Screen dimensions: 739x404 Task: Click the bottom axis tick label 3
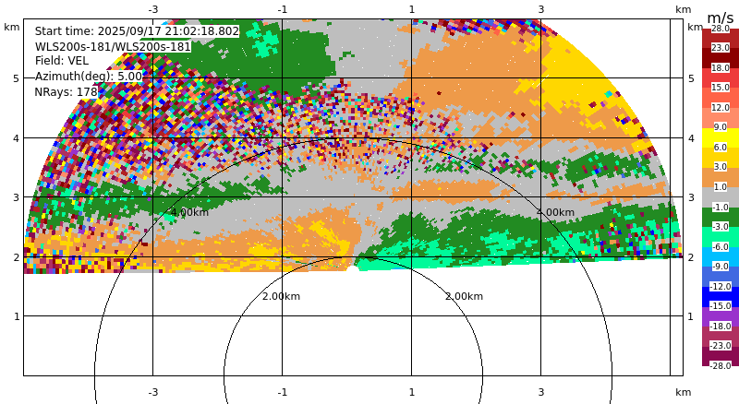pos(541,392)
